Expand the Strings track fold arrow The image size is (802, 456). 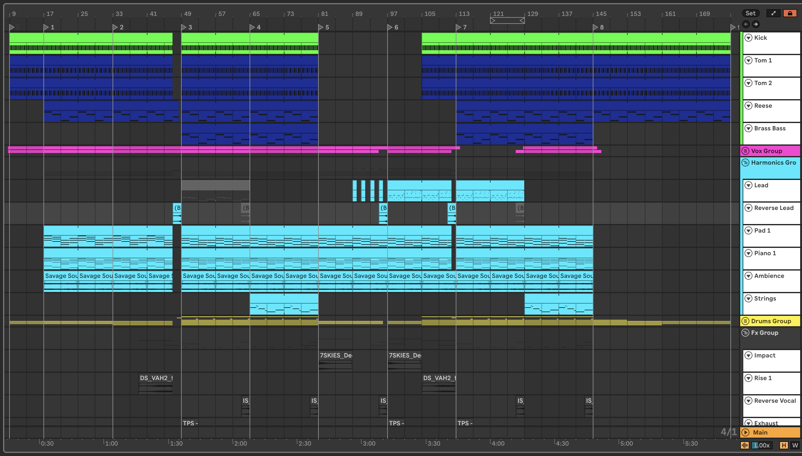pyautogui.click(x=748, y=298)
